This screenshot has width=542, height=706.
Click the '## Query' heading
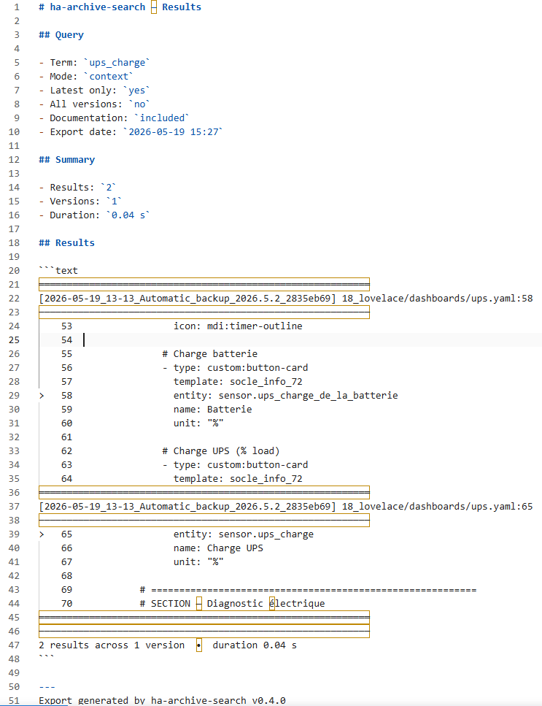point(61,35)
